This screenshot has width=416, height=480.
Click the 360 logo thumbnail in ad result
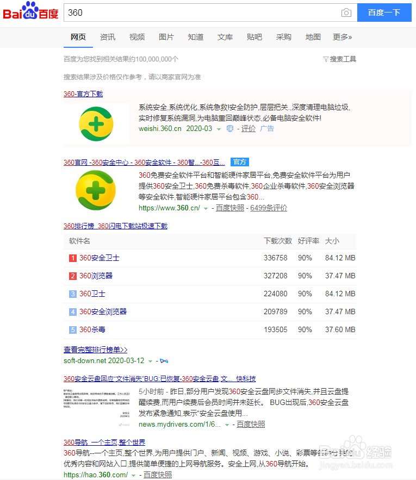point(96,124)
